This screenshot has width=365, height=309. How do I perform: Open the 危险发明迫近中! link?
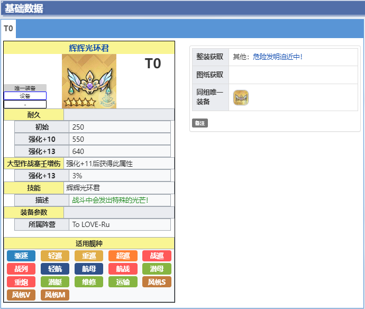pos(278,57)
